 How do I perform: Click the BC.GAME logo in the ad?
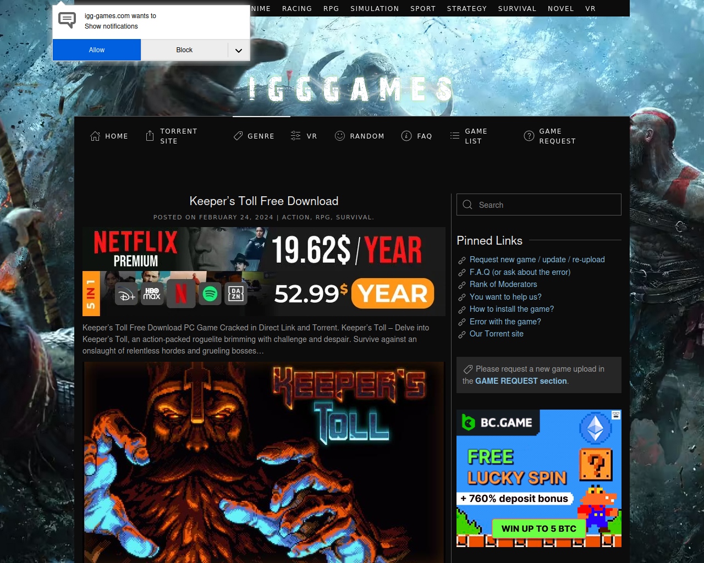coord(498,422)
